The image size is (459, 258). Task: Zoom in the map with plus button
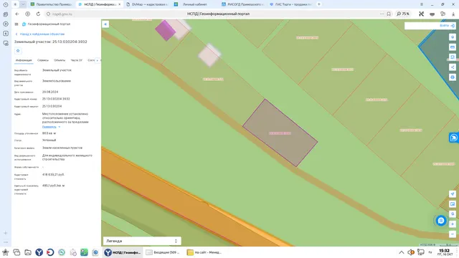[x=453, y=224]
